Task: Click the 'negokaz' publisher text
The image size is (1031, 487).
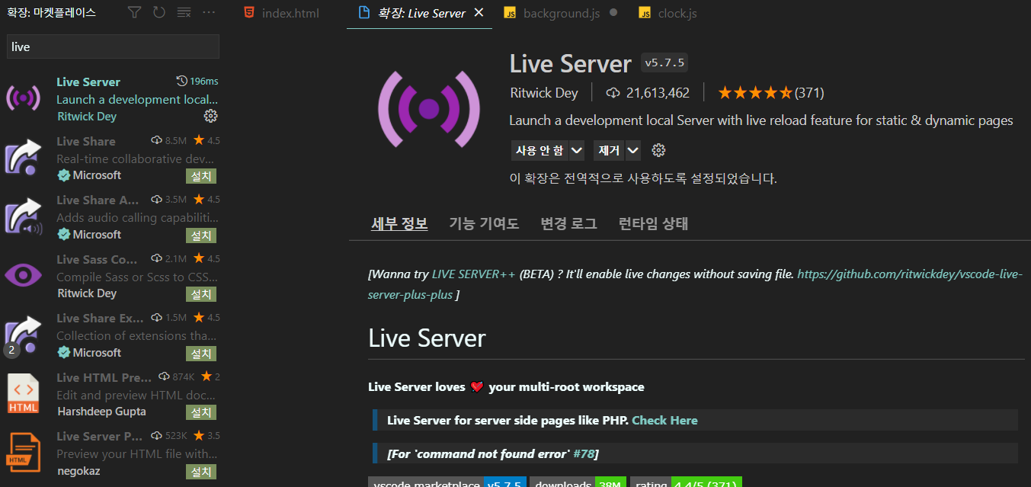Action: tap(78, 470)
